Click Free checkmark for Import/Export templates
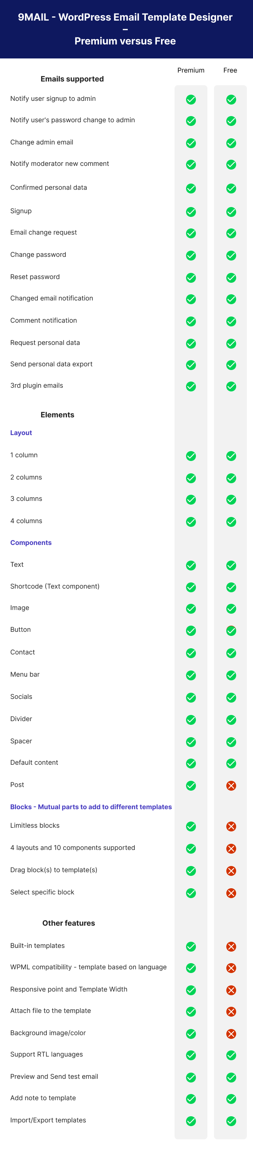This screenshot has height=1150, width=253. pyautogui.click(x=231, y=1121)
